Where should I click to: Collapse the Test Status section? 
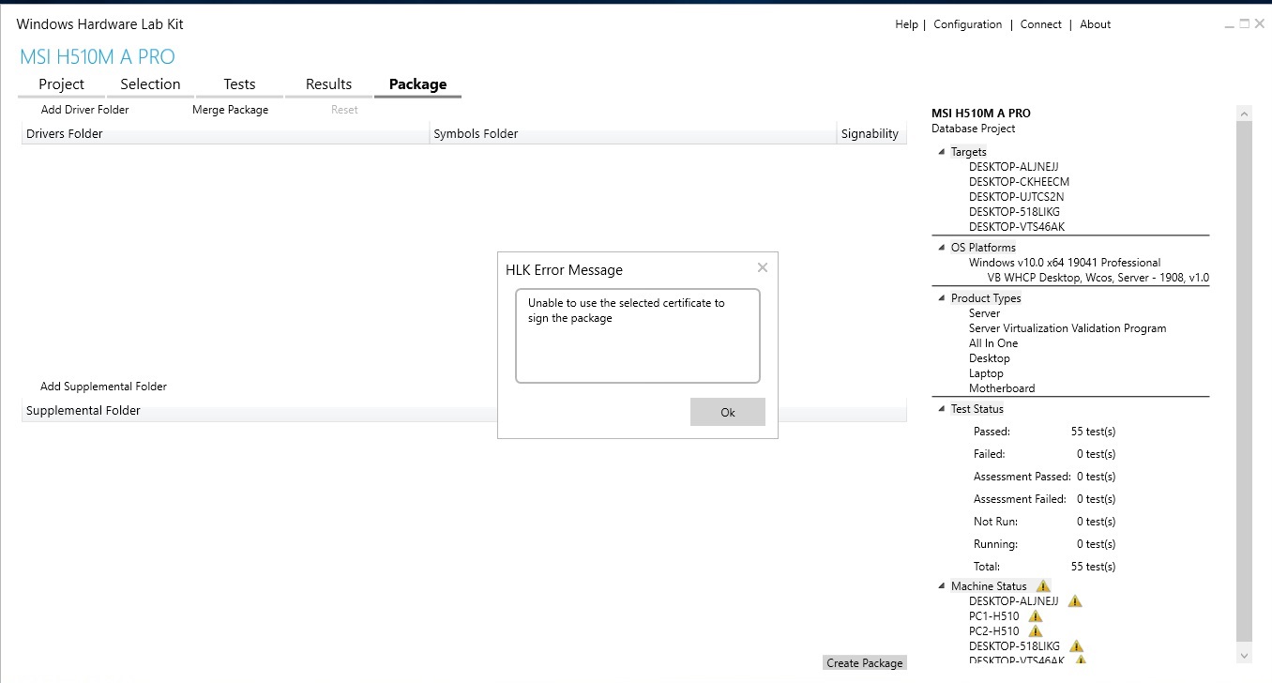tap(942, 408)
